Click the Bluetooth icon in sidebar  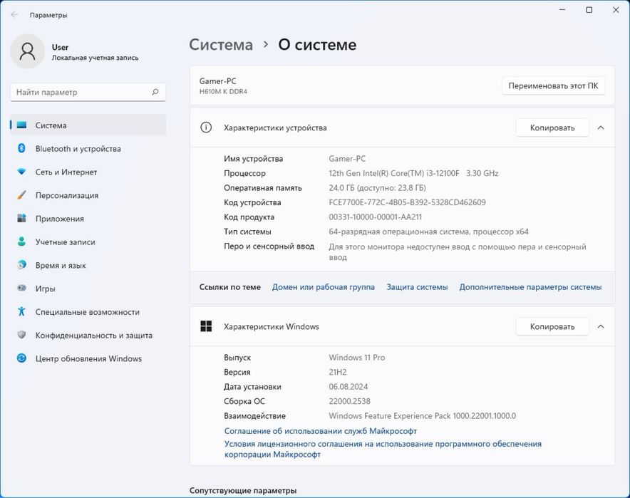point(21,149)
